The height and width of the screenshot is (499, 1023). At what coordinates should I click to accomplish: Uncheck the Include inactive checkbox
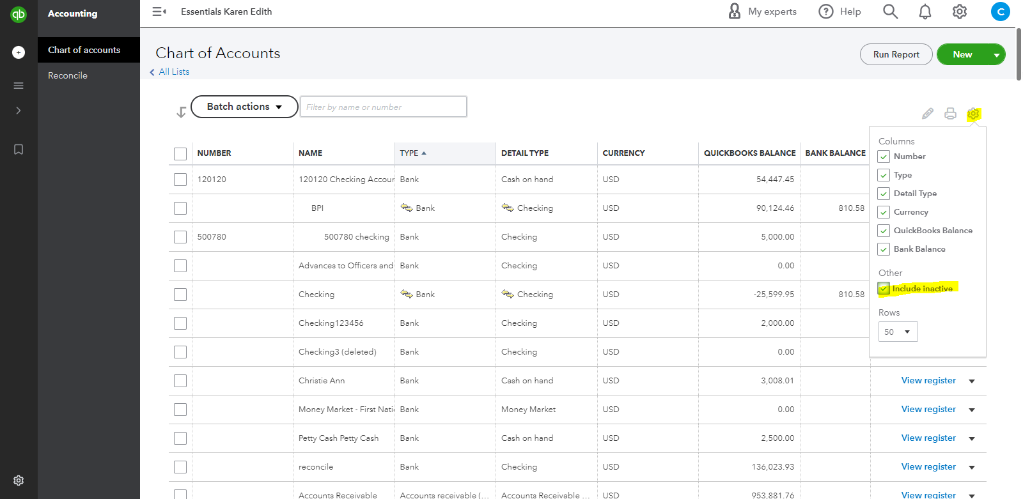(x=884, y=289)
